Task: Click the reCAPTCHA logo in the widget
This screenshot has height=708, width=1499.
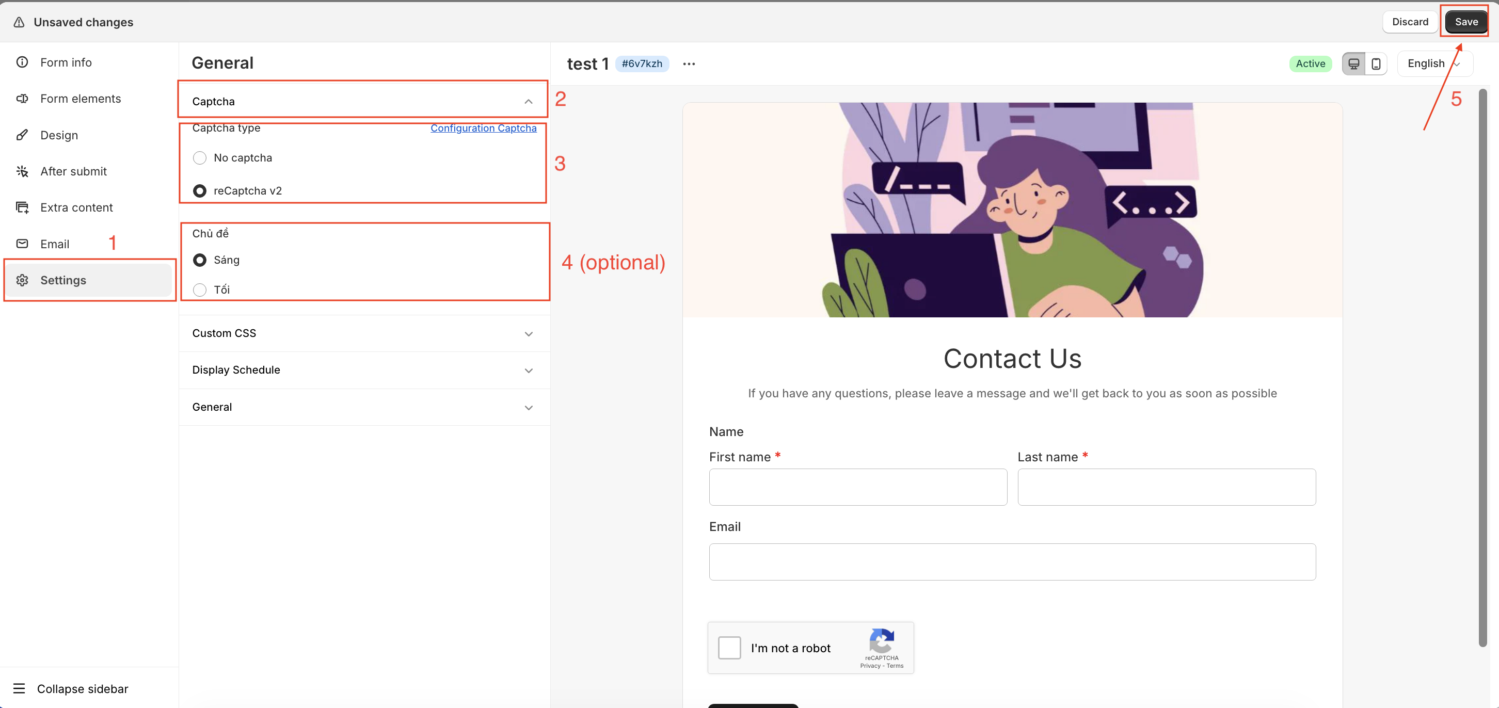Action: 882,640
